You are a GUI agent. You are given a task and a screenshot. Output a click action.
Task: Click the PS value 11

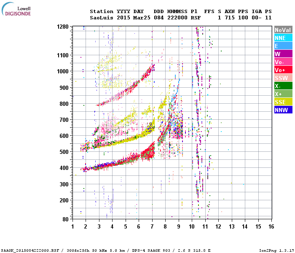tap(268, 18)
